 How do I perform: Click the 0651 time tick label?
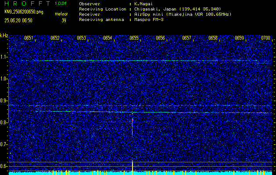tap(29, 38)
